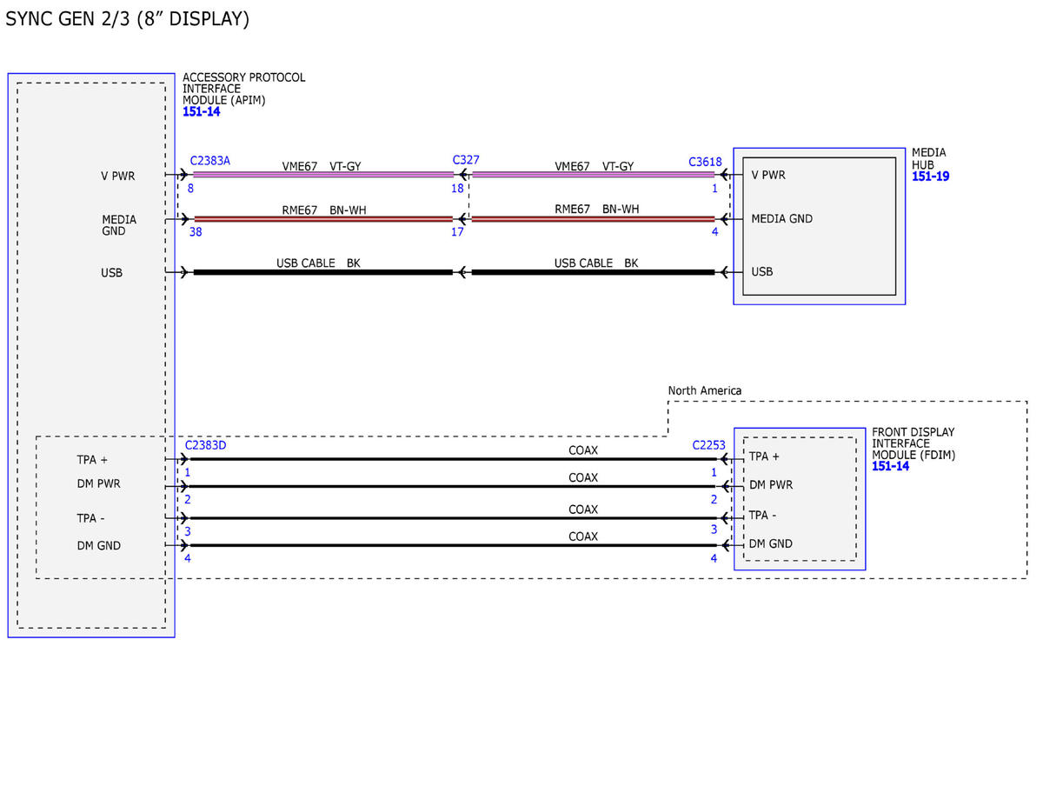Click pin number 18 below C327
Screen dimensions: 1043x806
click(457, 189)
